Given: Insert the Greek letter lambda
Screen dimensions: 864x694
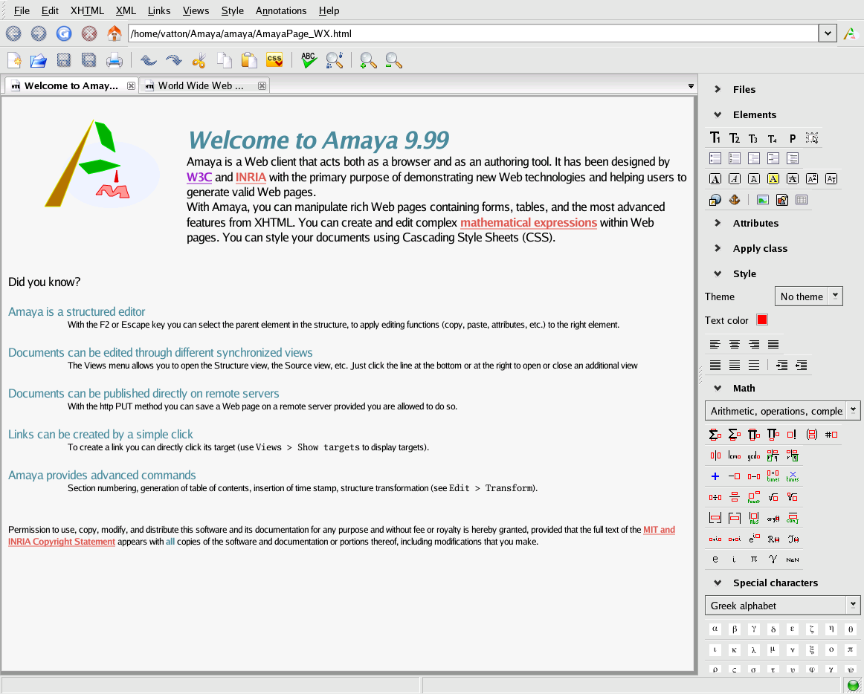Looking at the screenshot, I should (753, 650).
